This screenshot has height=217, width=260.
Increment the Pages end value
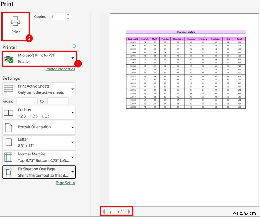(x=65, y=99)
